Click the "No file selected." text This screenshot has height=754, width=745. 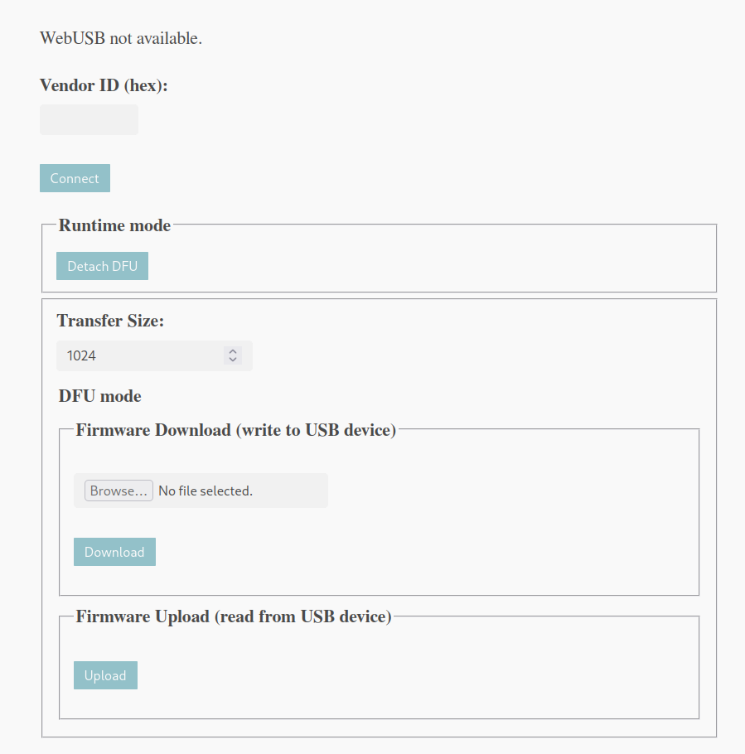(206, 491)
